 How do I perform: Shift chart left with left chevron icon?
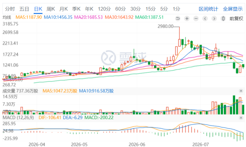click(x=205, y=18)
